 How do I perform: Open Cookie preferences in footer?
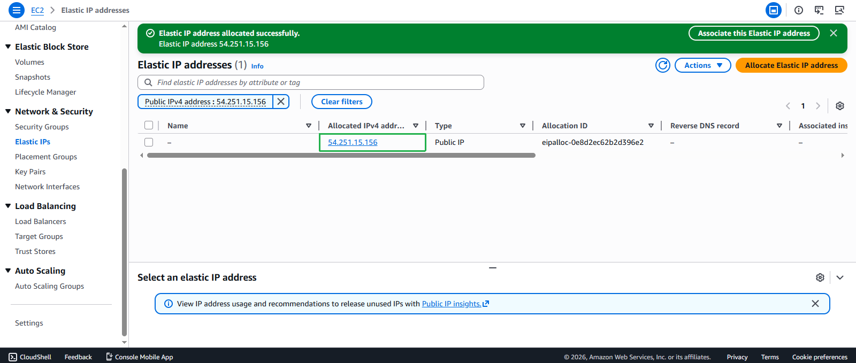tap(820, 357)
